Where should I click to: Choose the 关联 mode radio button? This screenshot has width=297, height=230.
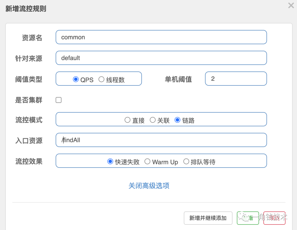tap(153, 120)
